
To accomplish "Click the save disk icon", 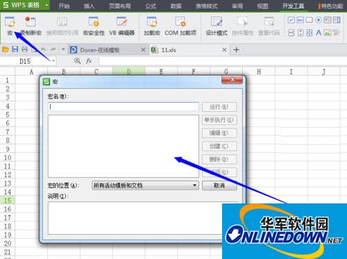I will (x=15, y=49).
